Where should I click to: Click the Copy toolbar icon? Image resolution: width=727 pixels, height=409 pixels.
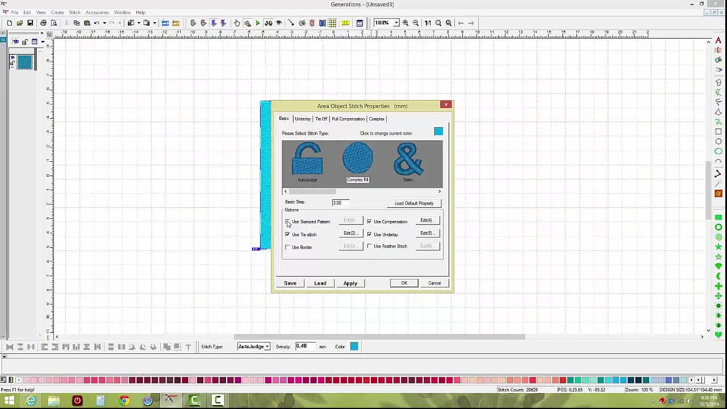point(77,23)
